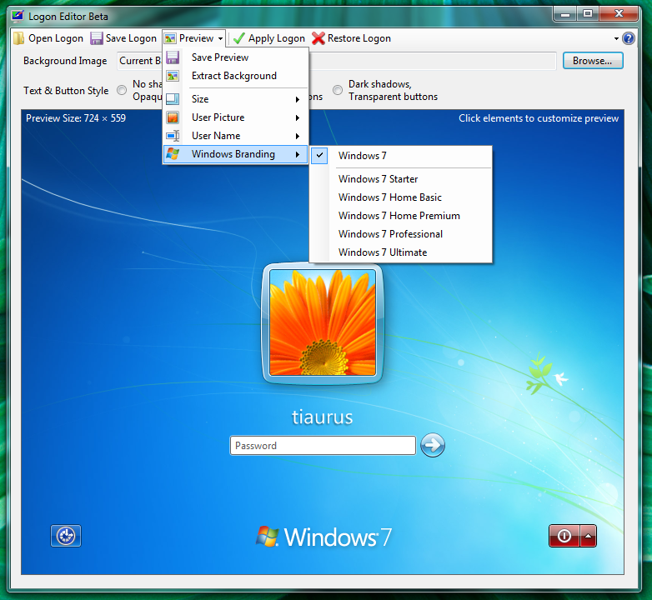Click the User Picture flower icon in menu
This screenshot has width=652, height=600.
pos(173,117)
